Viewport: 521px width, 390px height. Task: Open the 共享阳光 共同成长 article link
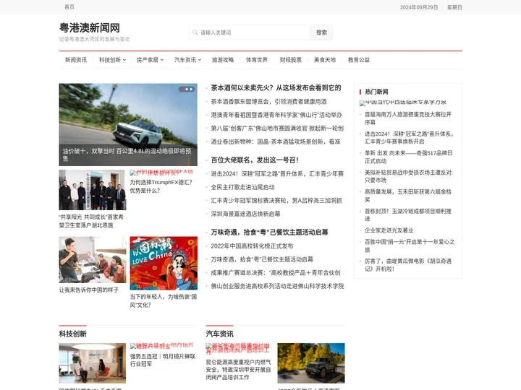[91, 221]
